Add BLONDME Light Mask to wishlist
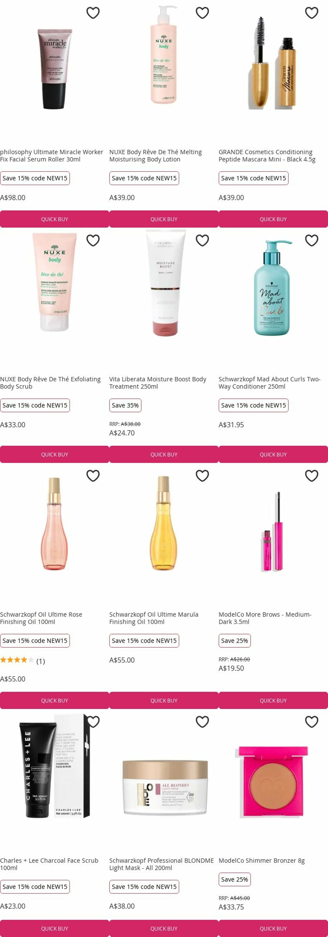This screenshot has height=937, width=328. click(x=202, y=722)
